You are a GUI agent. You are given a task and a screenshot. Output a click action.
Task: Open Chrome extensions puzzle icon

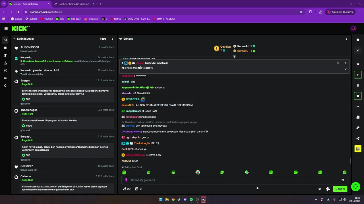click(311, 12)
